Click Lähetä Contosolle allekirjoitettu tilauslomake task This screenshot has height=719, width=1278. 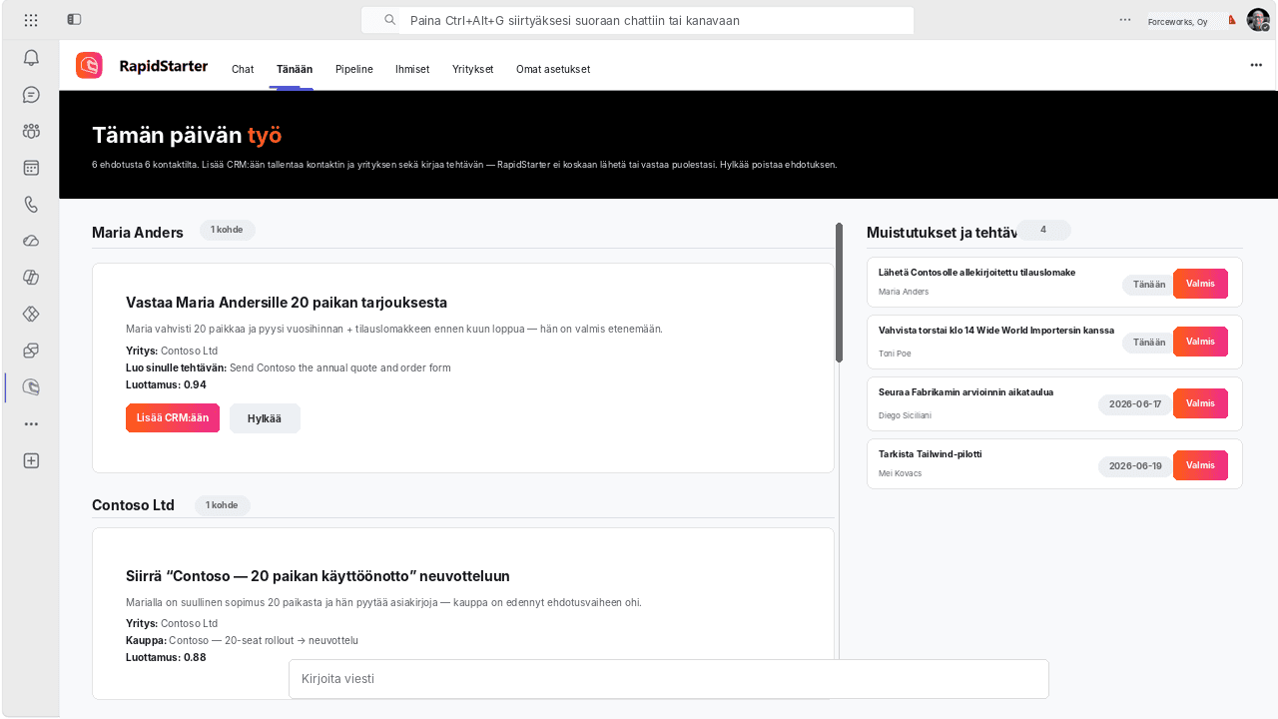click(x=976, y=273)
